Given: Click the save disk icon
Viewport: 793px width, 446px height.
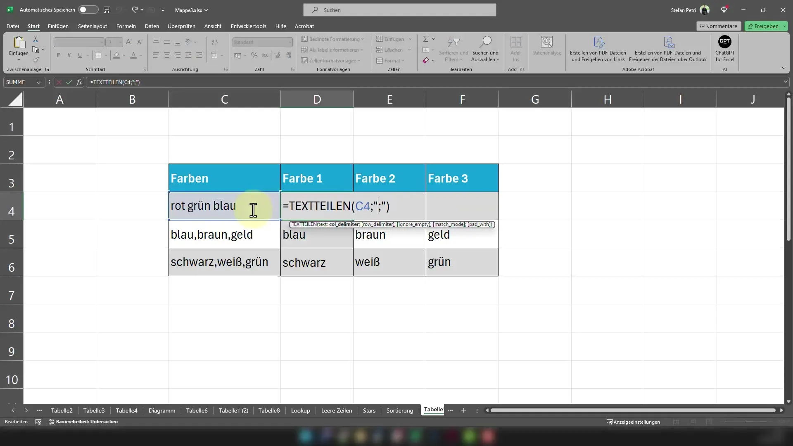Looking at the screenshot, I should (x=107, y=10).
